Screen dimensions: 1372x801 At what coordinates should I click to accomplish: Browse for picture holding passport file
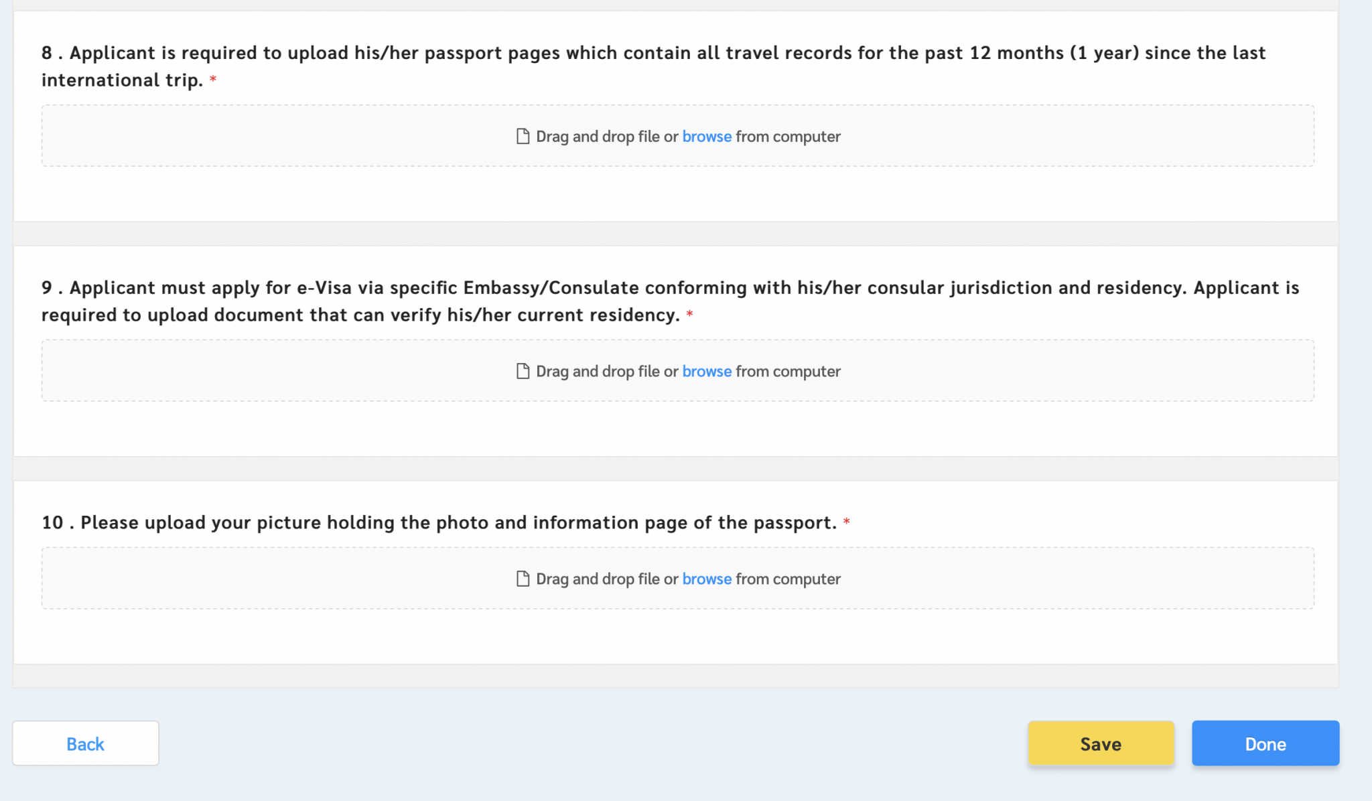[707, 579]
